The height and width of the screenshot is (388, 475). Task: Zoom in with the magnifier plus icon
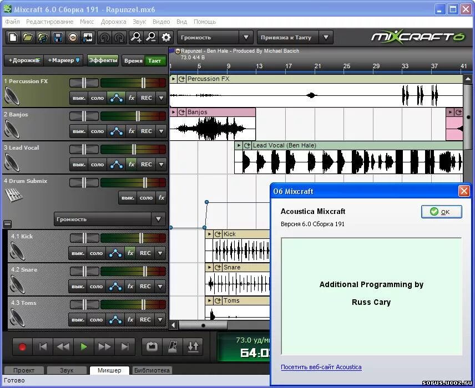(136, 38)
